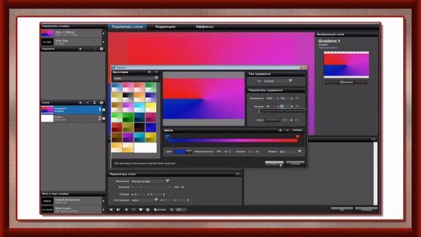421x237 pixels.
Task: Reset gradient resolution with the undo icon
Action: point(297,98)
